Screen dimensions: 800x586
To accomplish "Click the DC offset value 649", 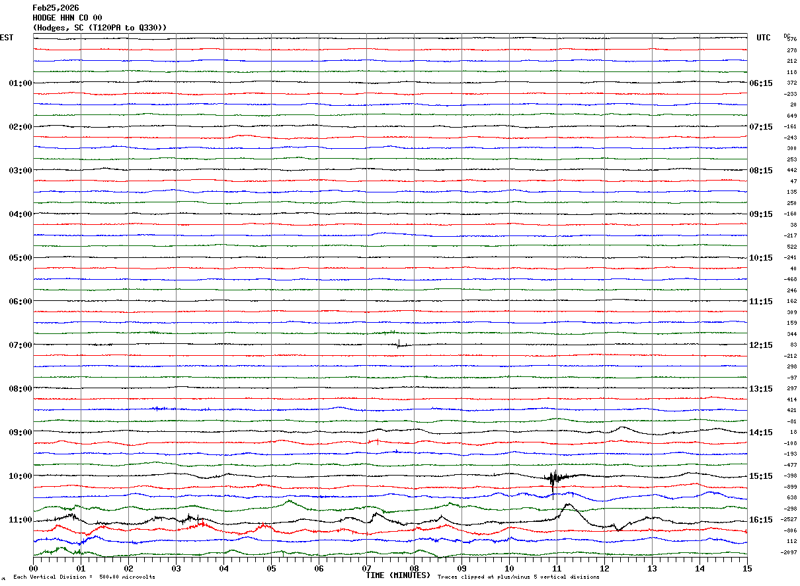I will 792,116.
